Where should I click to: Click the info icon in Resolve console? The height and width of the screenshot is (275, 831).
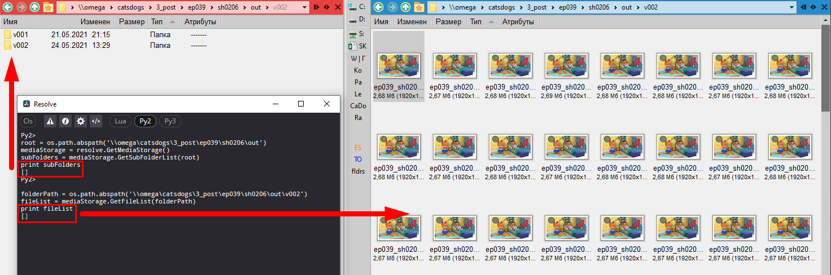[x=65, y=121]
